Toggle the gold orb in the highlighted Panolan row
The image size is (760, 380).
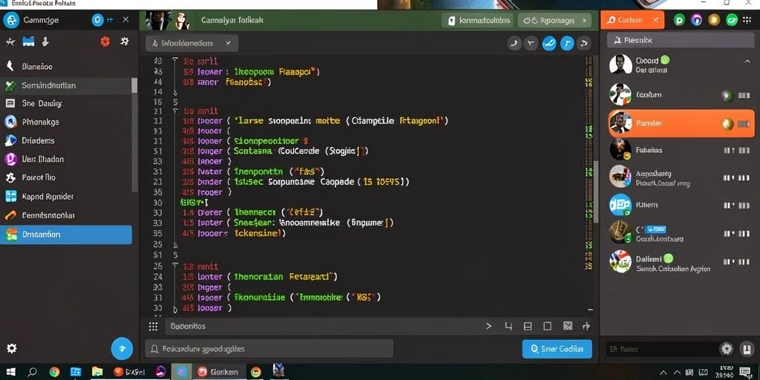(x=727, y=124)
